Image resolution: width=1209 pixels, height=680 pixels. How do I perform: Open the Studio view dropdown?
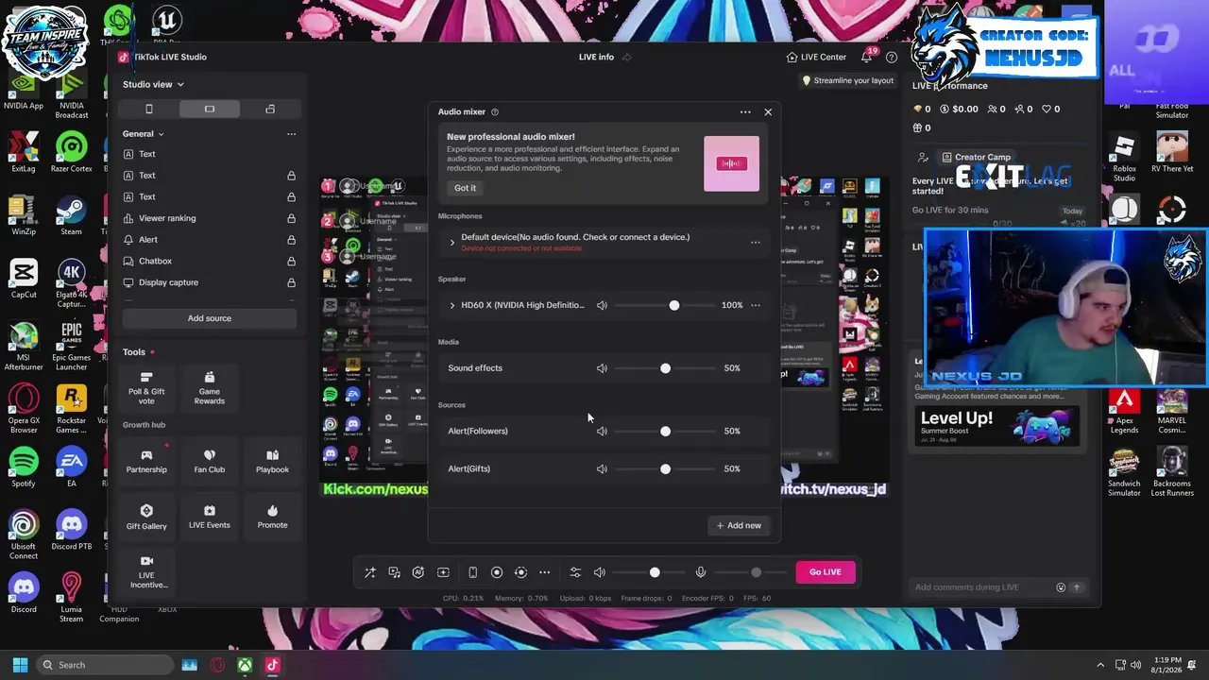(153, 84)
